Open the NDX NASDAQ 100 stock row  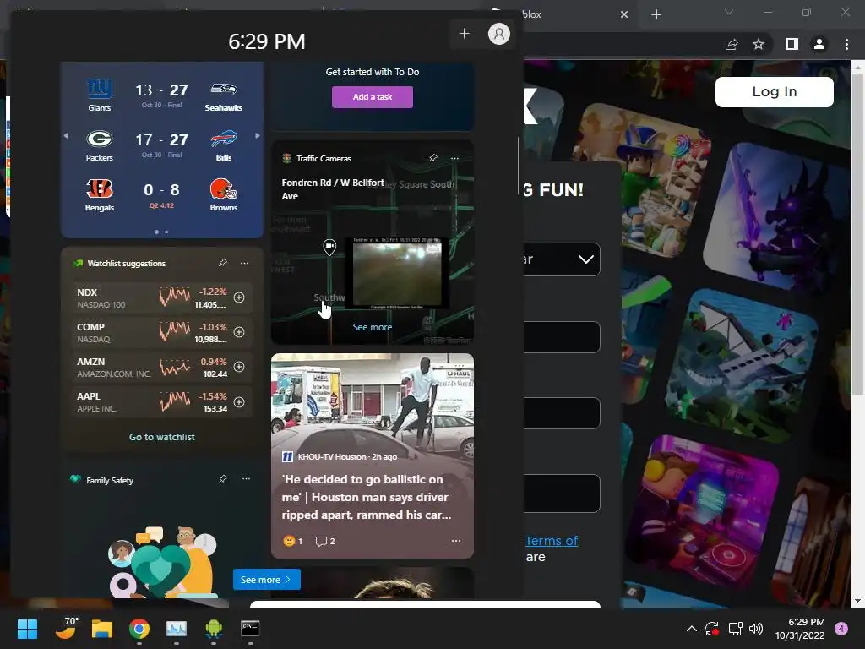pyautogui.click(x=161, y=298)
